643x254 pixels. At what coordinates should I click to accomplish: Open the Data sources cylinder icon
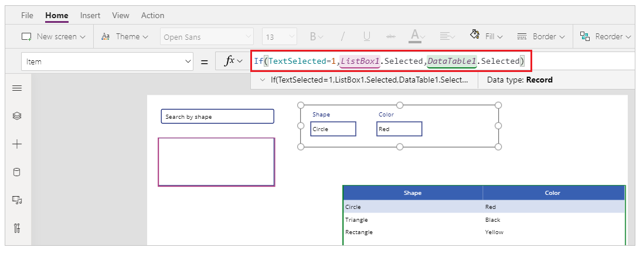[x=17, y=172]
